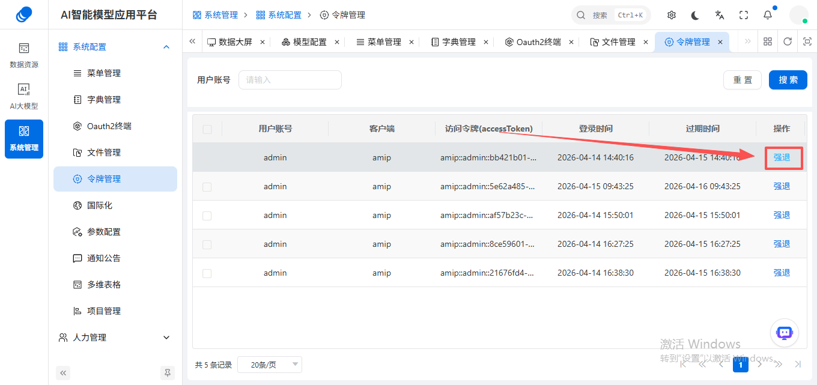Close the 数据大屏 tab
This screenshot has width=817, height=385.
(x=263, y=42)
